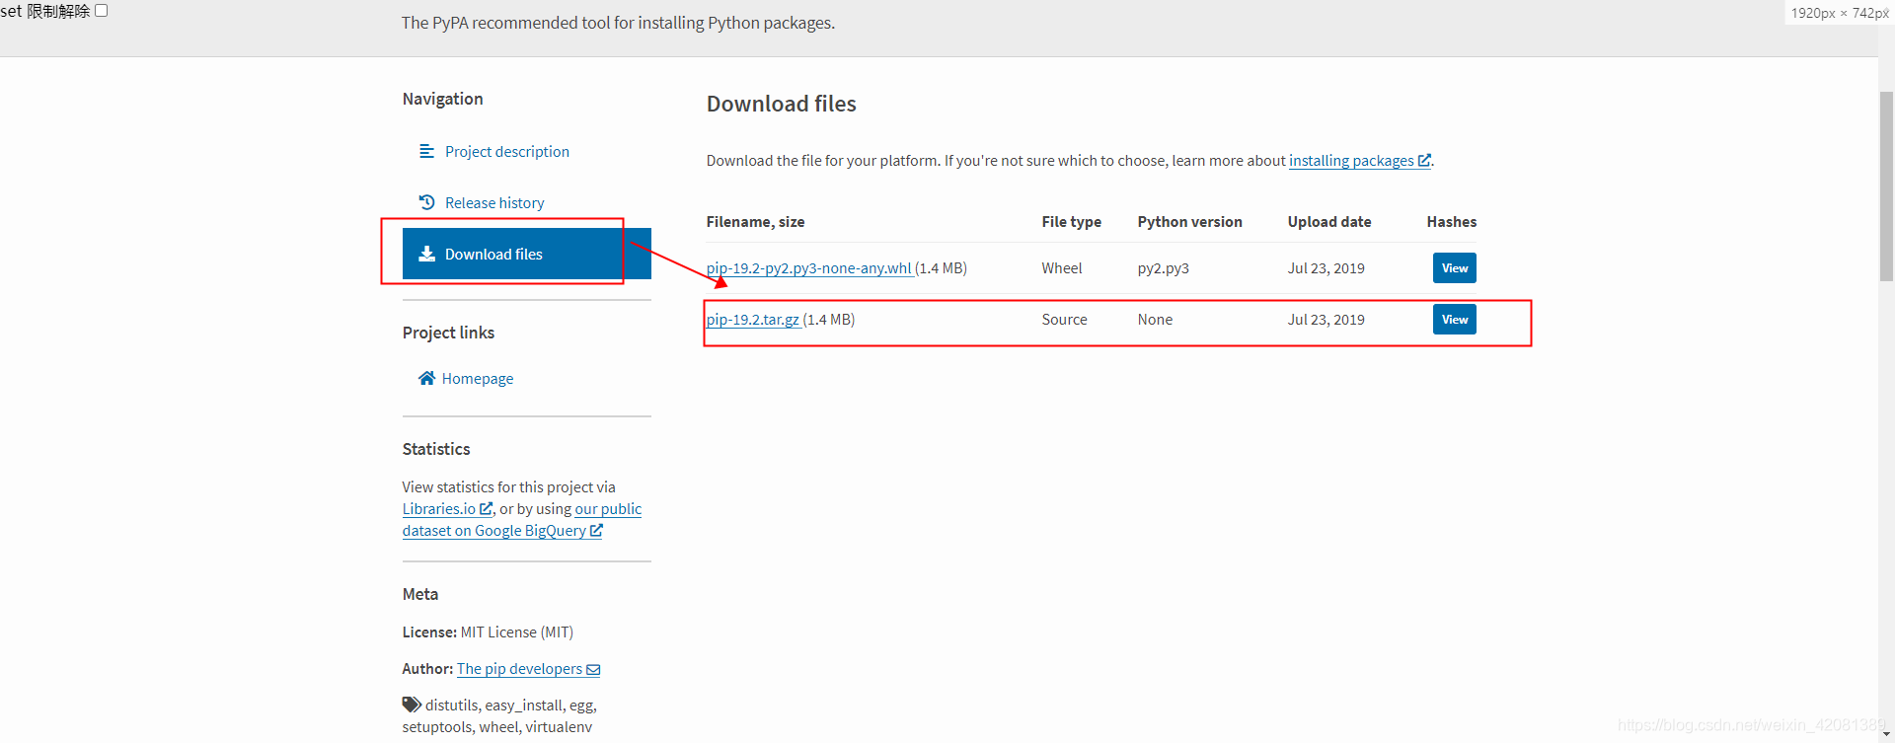The width and height of the screenshot is (1895, 743).
Task: Click the Python version column header
Action: click(x=1189, y=221)
